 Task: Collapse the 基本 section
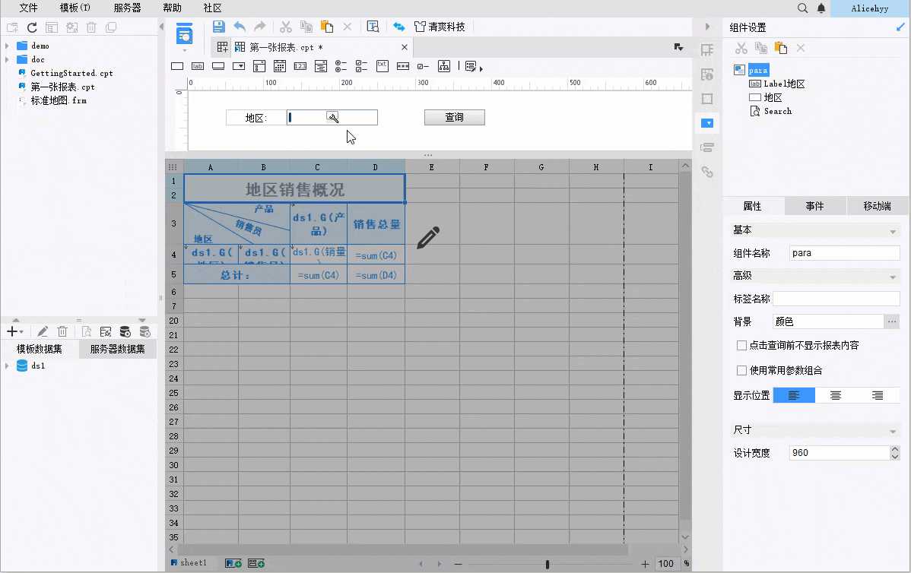pos(893,231)
